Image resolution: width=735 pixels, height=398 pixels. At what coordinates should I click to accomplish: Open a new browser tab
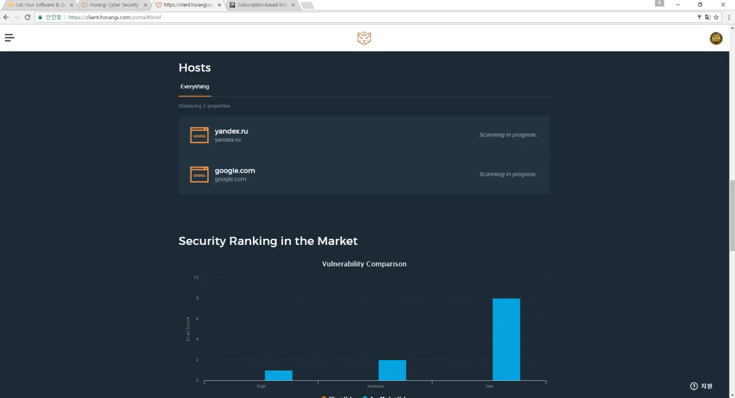pyautogui.click(x=307, y=6)
